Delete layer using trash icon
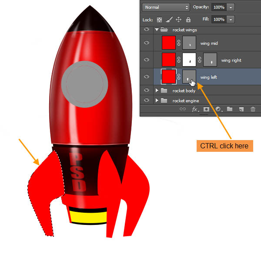The height and width of the screenshot is (261, 261). click(x=253, y=109)
